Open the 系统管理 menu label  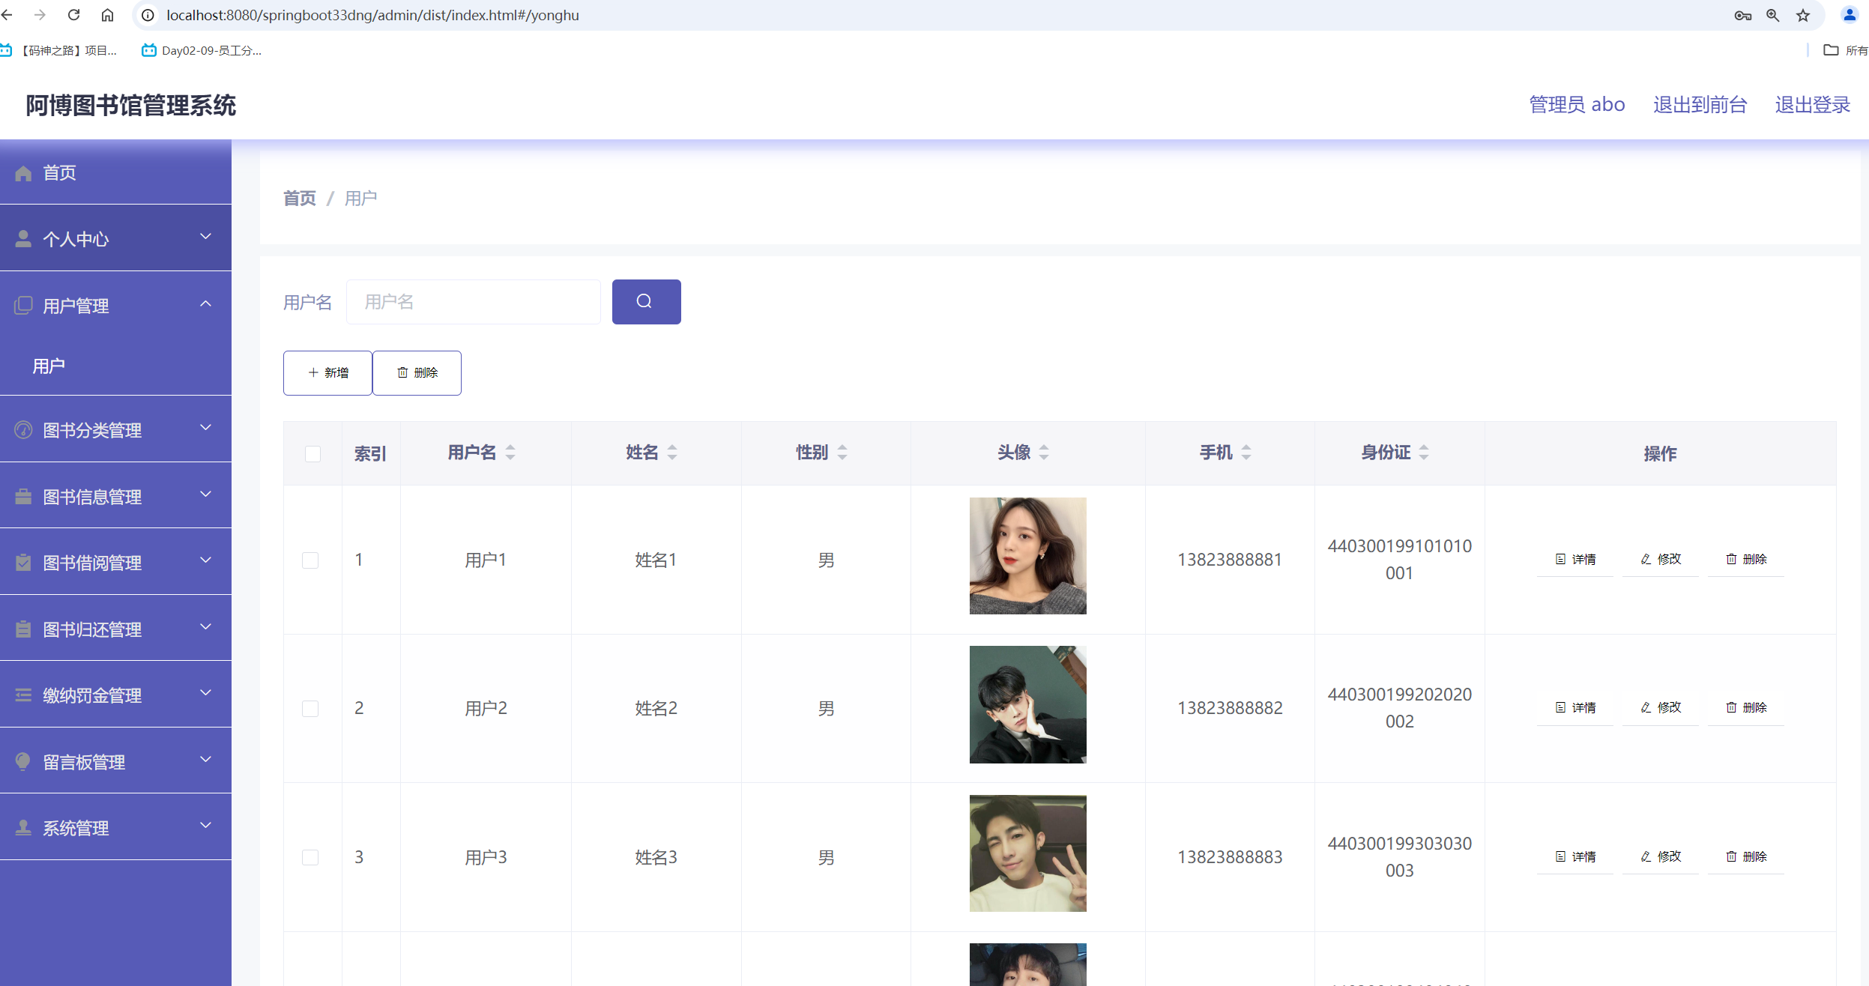click(x=76, y=828)
